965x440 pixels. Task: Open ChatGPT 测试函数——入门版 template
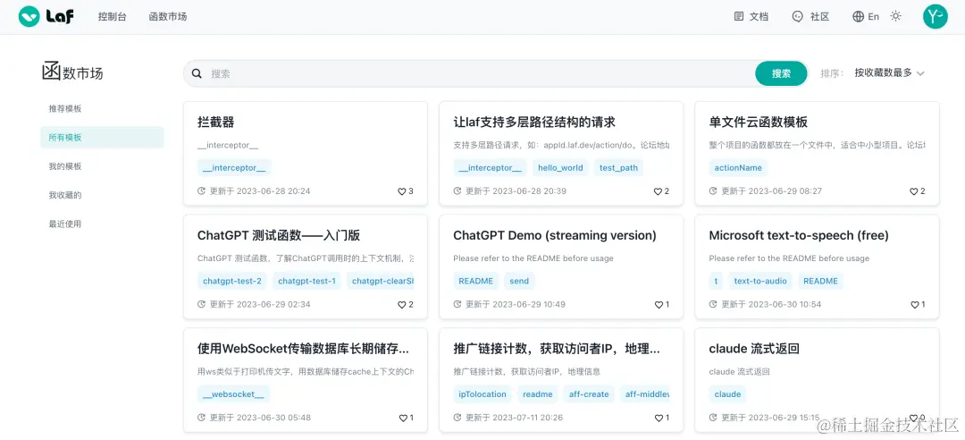coord(278,235)
